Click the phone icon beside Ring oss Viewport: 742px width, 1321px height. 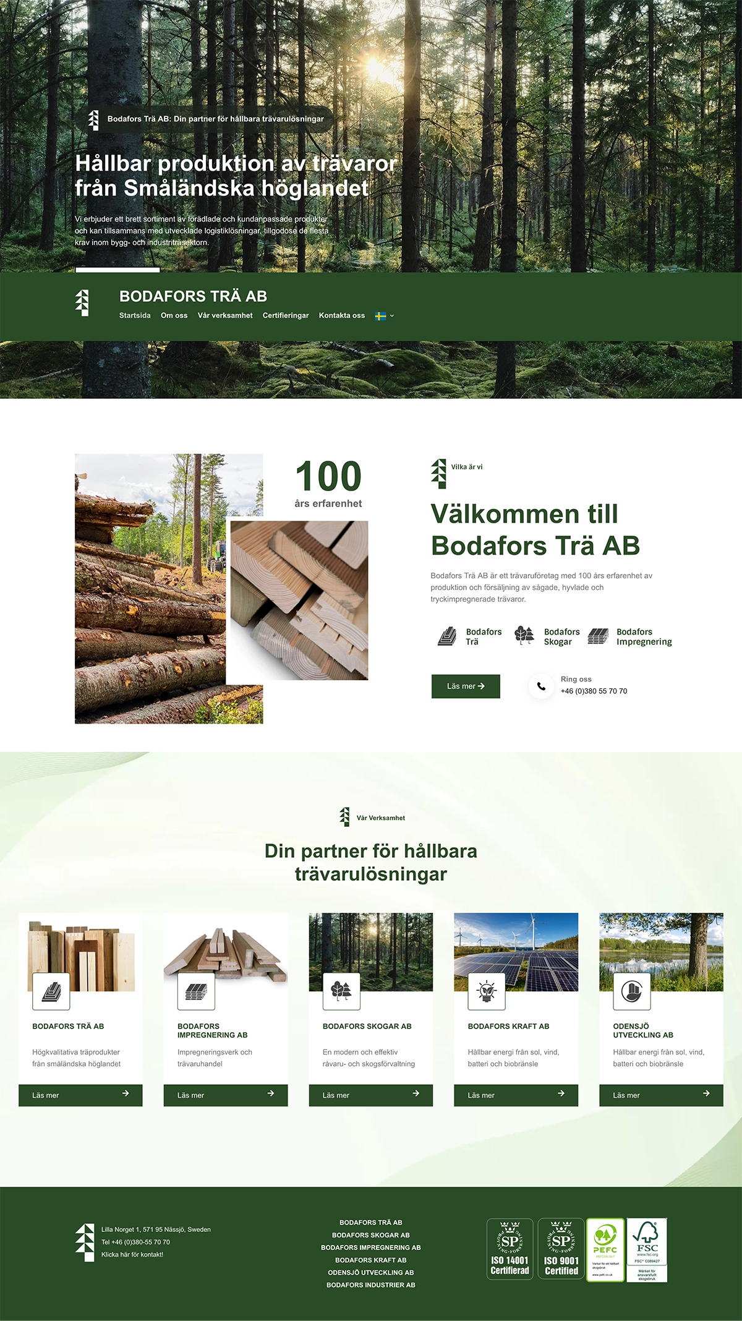[x=541, y=686]
